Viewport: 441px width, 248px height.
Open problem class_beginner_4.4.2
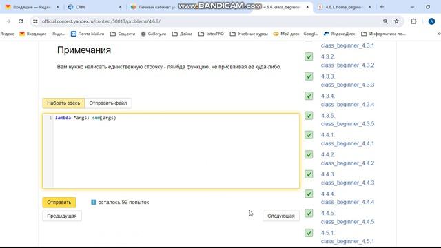[347, 159]
